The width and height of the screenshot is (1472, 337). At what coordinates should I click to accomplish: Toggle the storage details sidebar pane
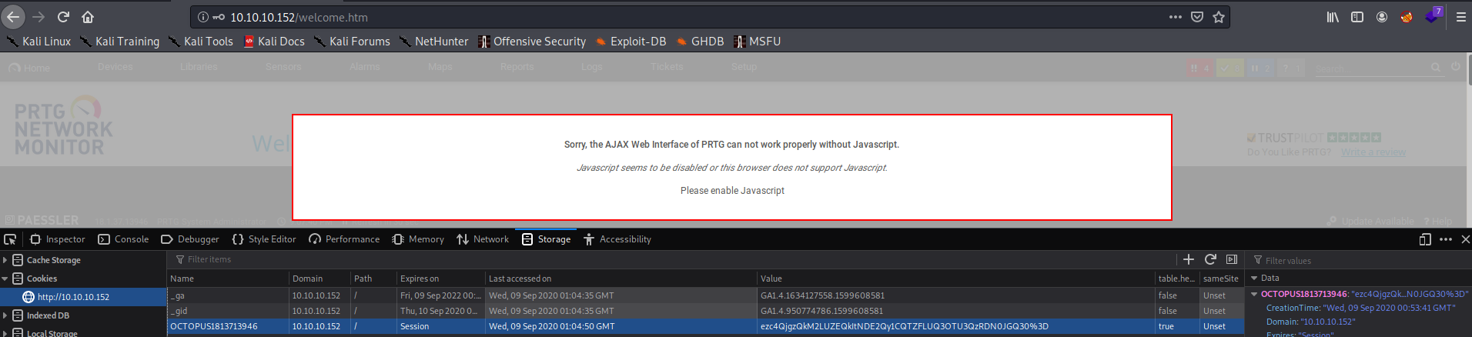tap(1232, 259)
